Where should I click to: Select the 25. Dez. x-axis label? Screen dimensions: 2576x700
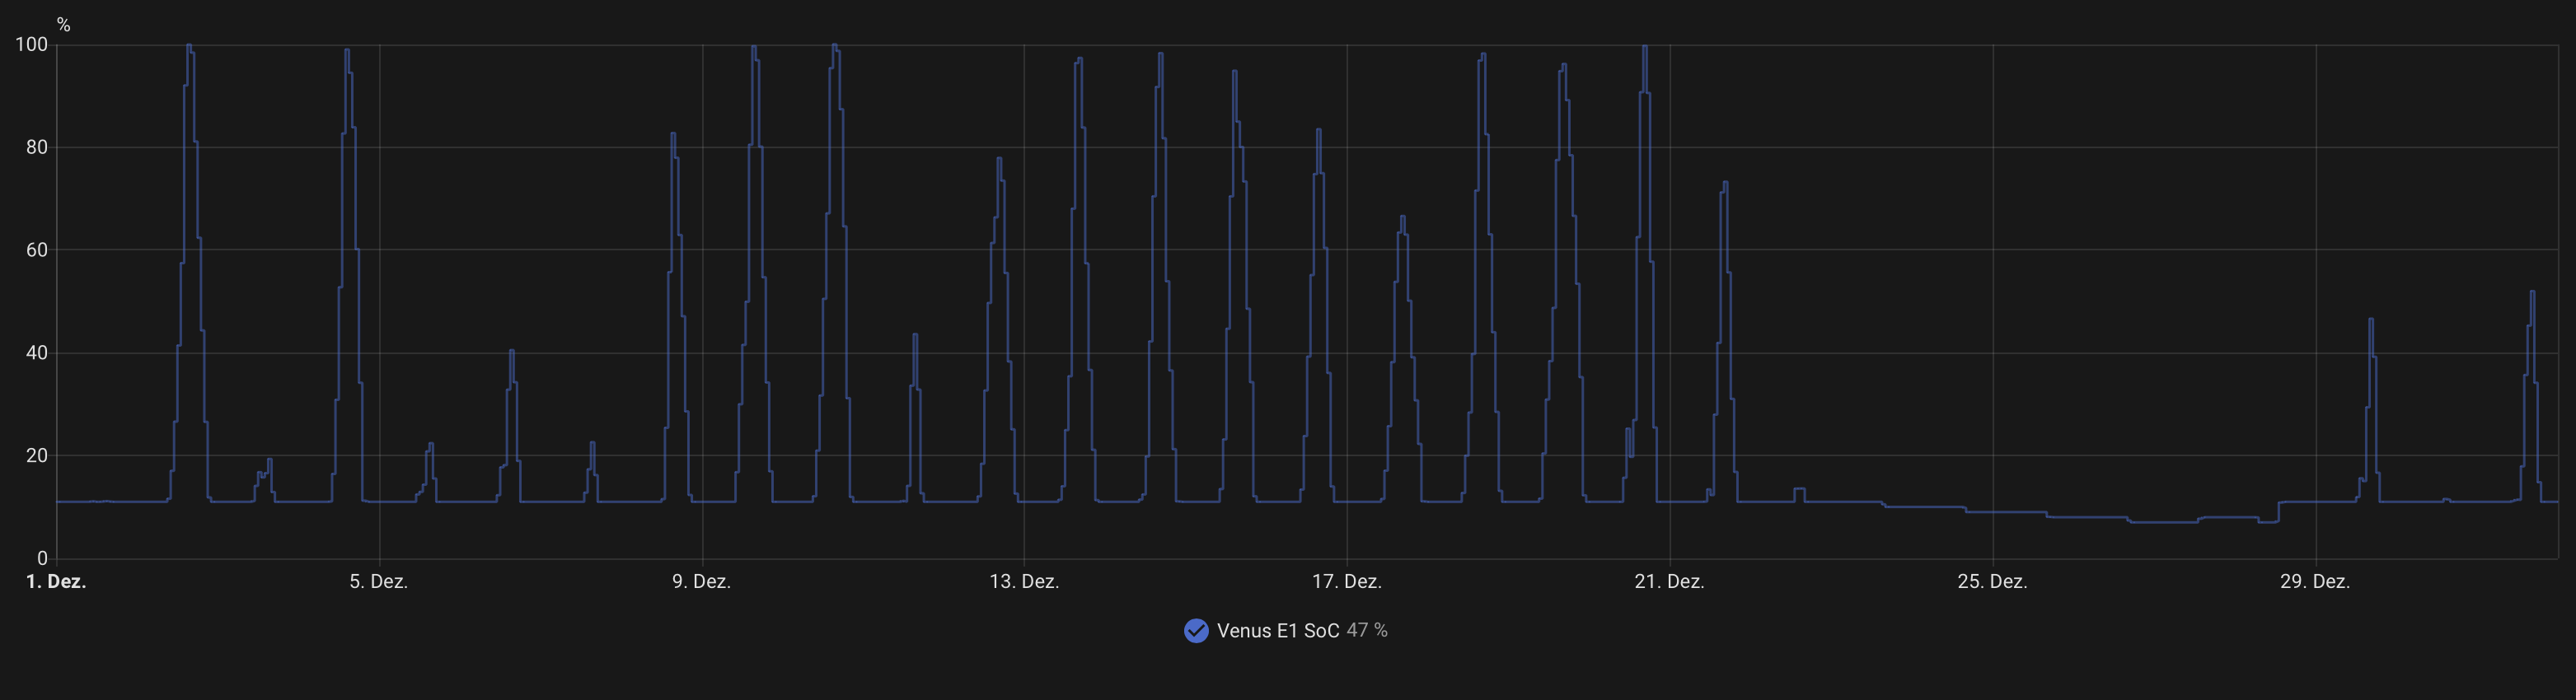click(1992, 582)
